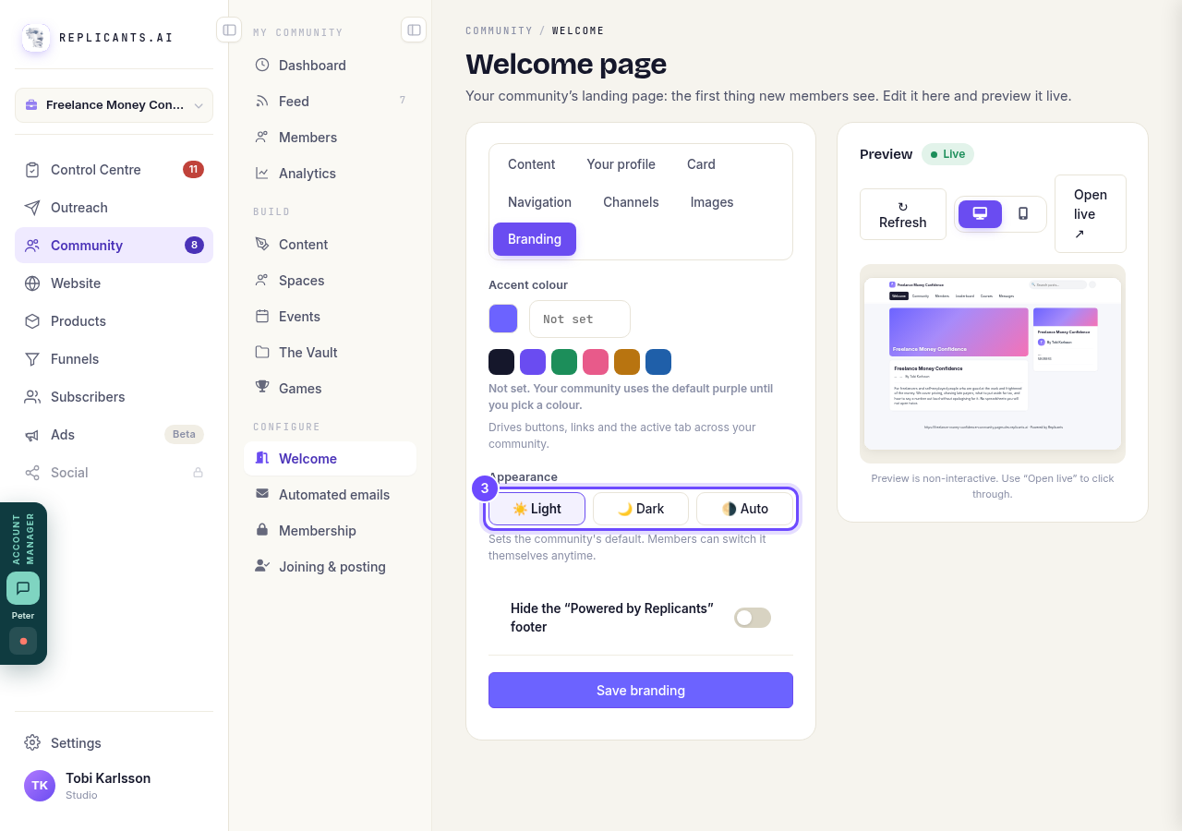The height and width of the screenshot is (831, 1182).
Task: Click the Website globe icon
Action: [x=32, y=283]
